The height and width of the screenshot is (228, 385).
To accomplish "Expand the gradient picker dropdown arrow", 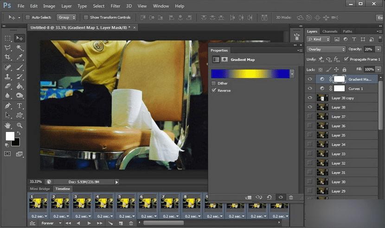I will [292, 74].
